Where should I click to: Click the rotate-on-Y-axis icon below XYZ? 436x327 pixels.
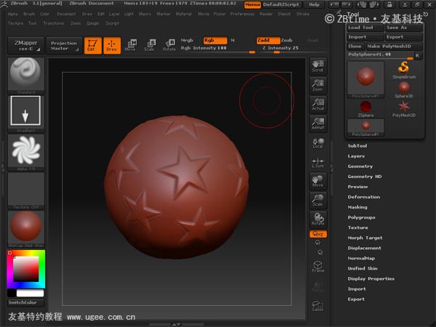tap(318, 243)
